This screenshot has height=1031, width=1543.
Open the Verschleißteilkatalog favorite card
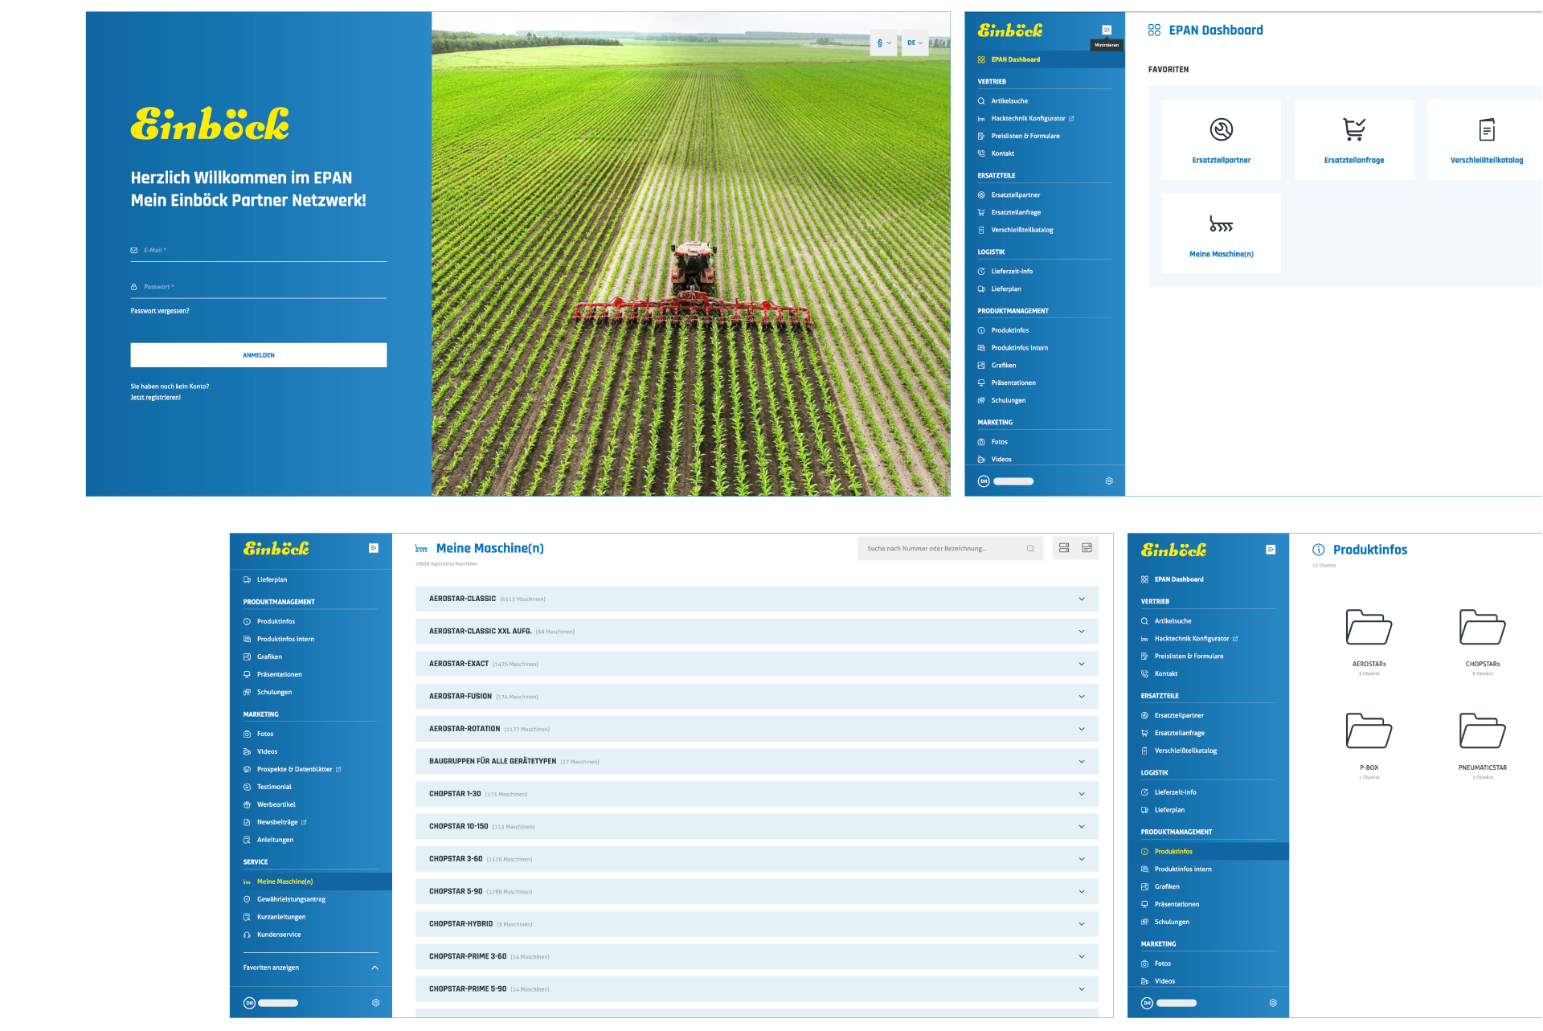(1486, 140)
